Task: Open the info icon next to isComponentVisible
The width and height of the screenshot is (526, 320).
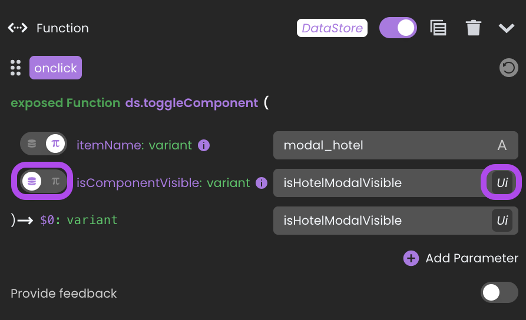Action: 262,183
